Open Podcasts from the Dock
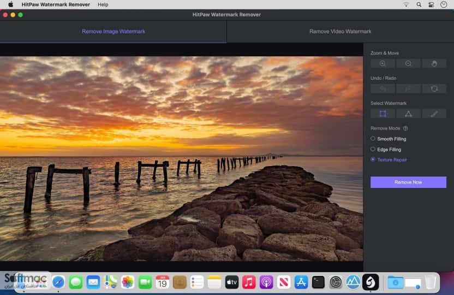This screenshot has height=295, width=454. pyautogui.click(x=266, y=282)
